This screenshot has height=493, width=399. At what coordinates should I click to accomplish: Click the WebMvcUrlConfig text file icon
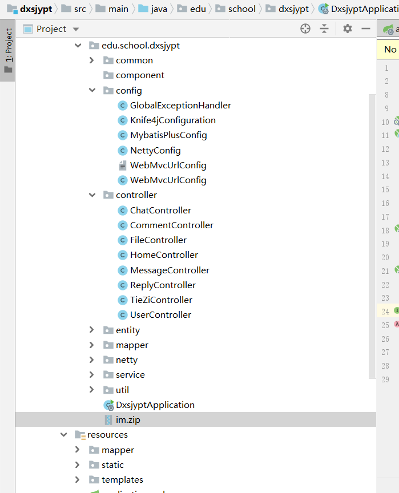[122, 165]
